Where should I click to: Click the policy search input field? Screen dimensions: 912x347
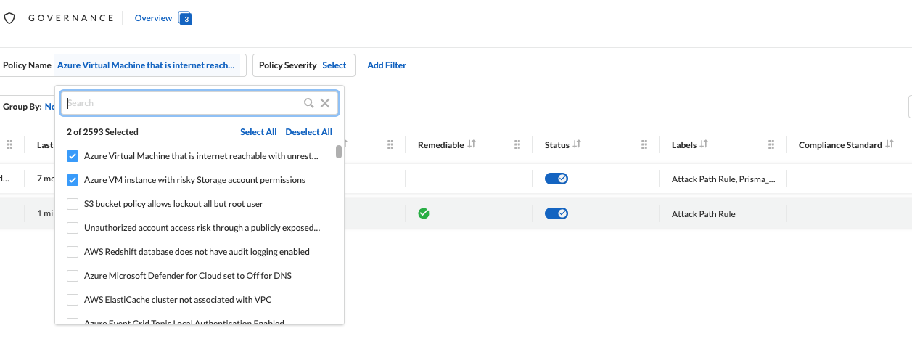181,103
